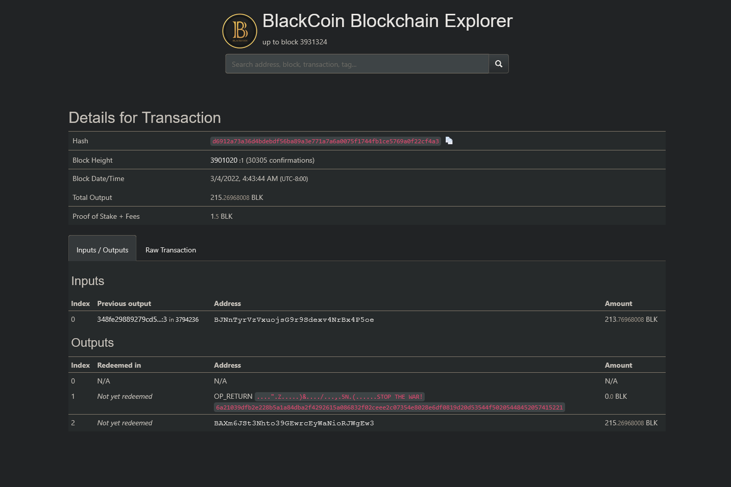This screenshot has width=731, height=487.
Task: Click the 'Redeemed in' column header
Action: point(119,365)
